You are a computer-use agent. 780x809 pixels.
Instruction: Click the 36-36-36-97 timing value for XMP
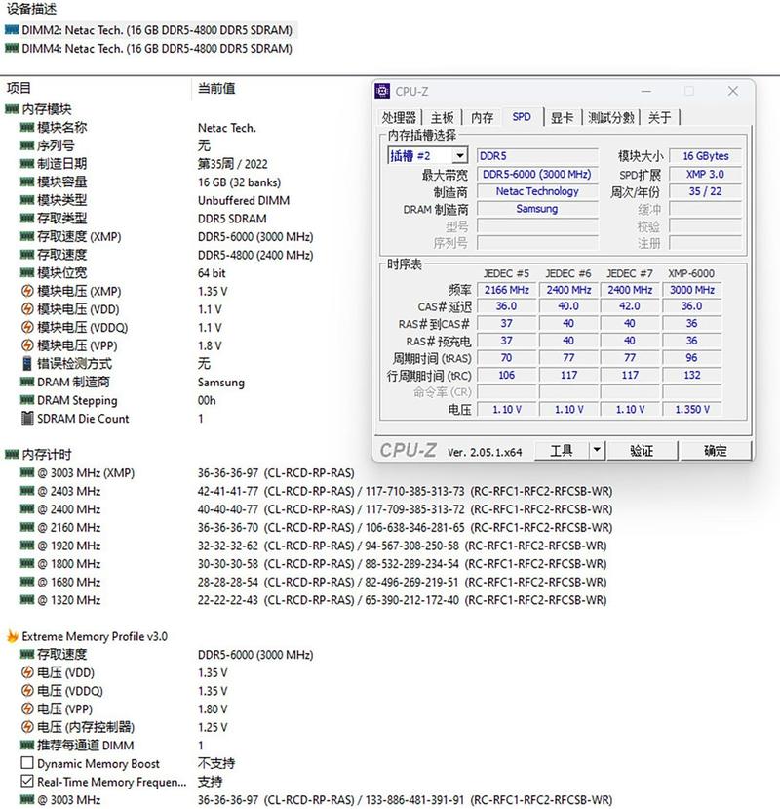[228, 473]
